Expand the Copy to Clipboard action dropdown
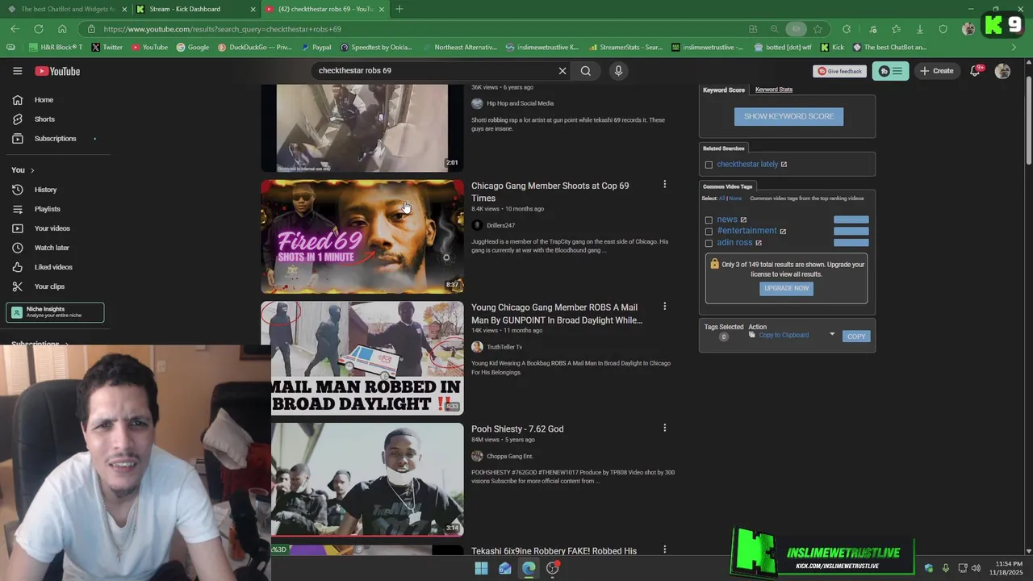The image size is (1033, 581). coord(832,335)
